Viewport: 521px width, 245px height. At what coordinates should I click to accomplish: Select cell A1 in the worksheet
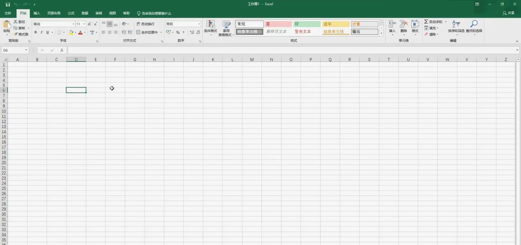click(x=18, y=64)
